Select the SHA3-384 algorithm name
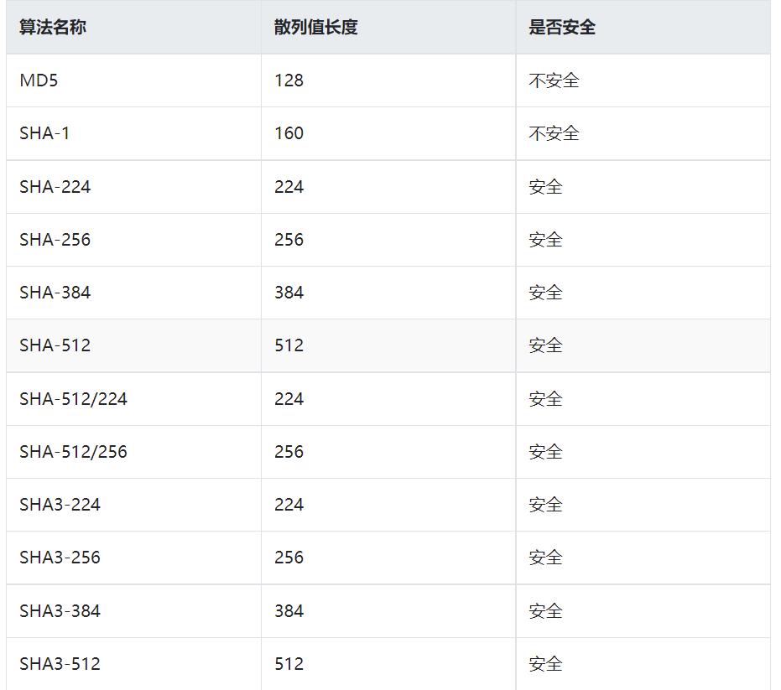Screen dimensions: 781x690 [60, 611]
